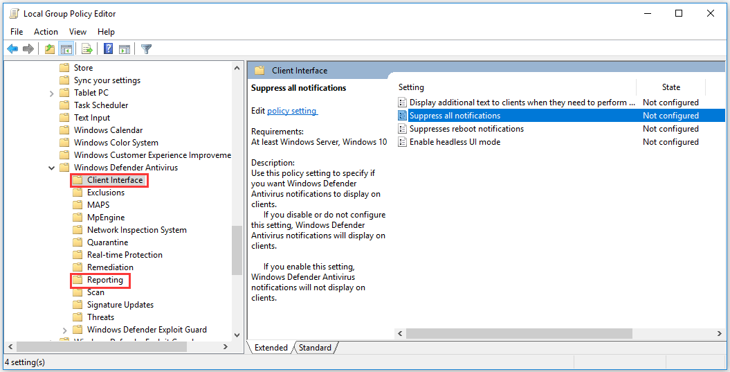Screen dimensions: 730x372
Task: Click tree pane horizontal scroll left arrow
Action: coord(10,347)
